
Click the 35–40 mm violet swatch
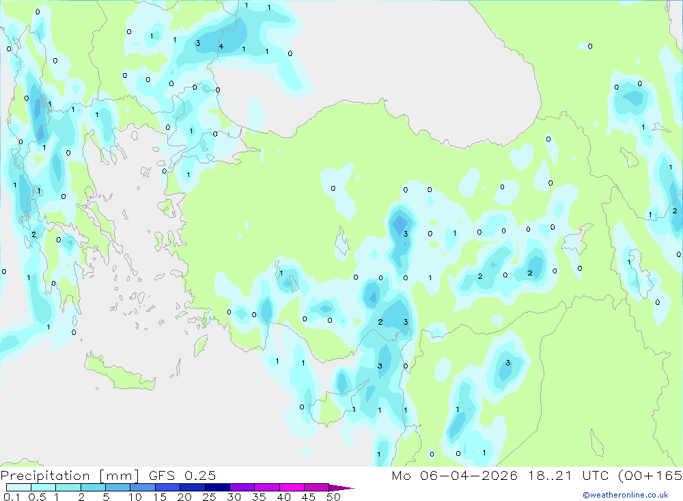[x=267, y=487]
